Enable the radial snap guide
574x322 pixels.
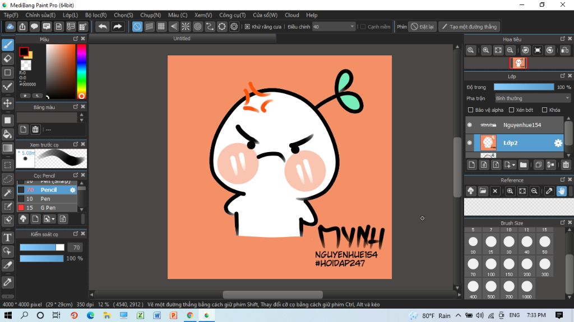click(186, 27)
